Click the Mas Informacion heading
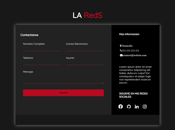 129,34
